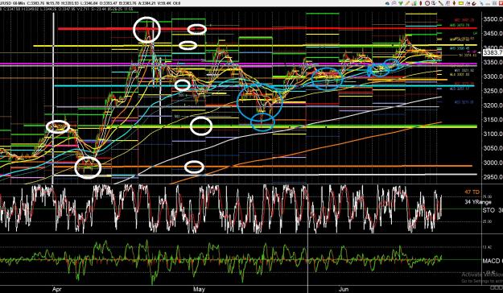Open the bar chart style icon
The height and width of the screenshot is (293, 503).
point(414,3)
